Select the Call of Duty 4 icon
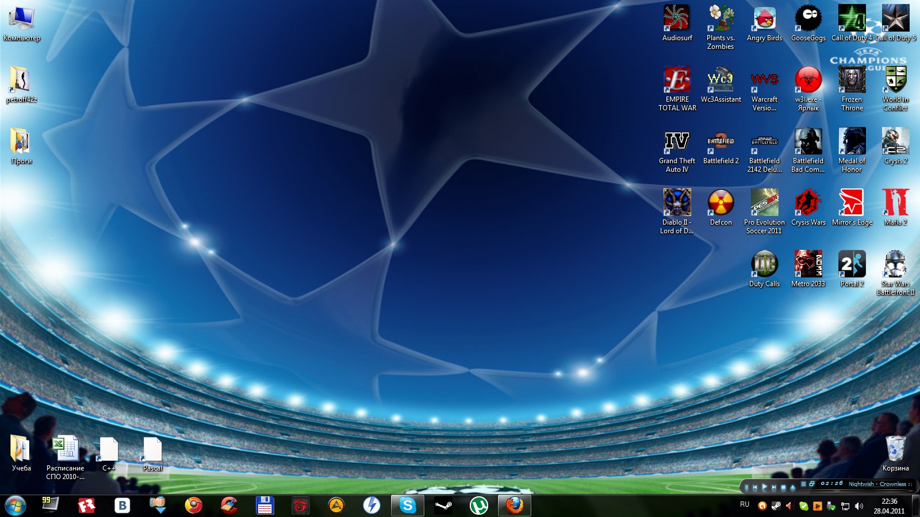This screenshot has height=517, width=920. (852, 23)
